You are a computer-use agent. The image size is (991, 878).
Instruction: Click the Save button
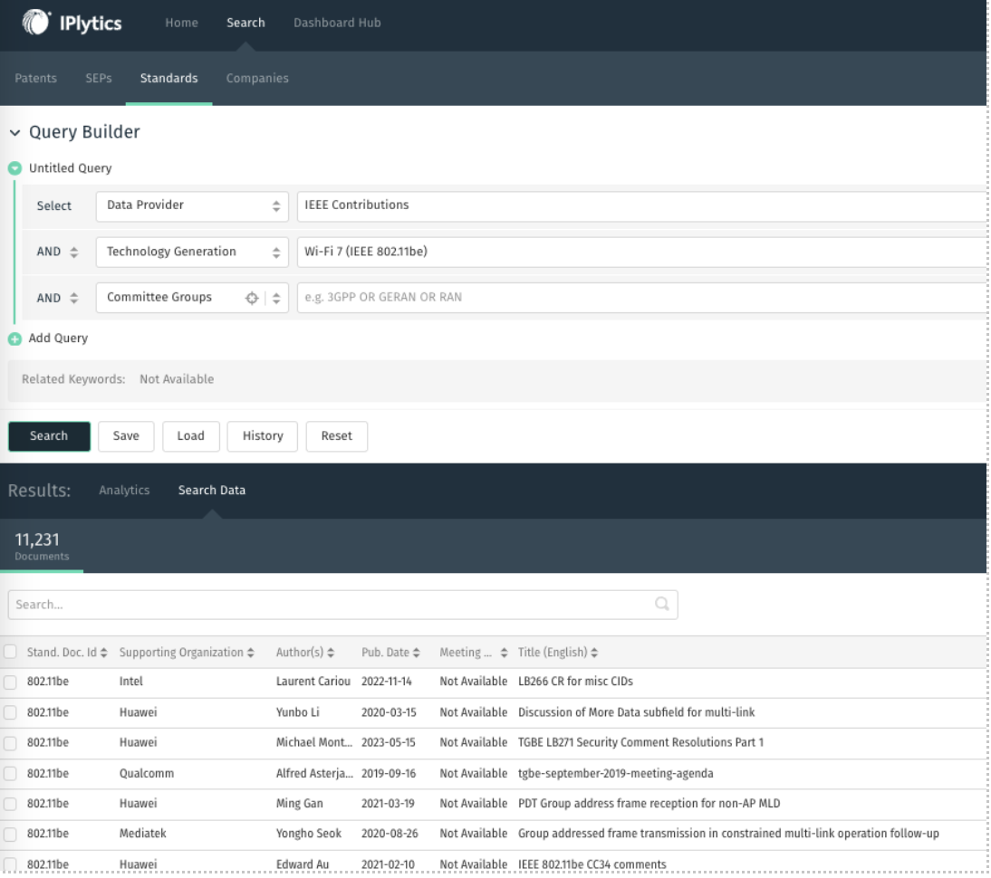(126, 436)
